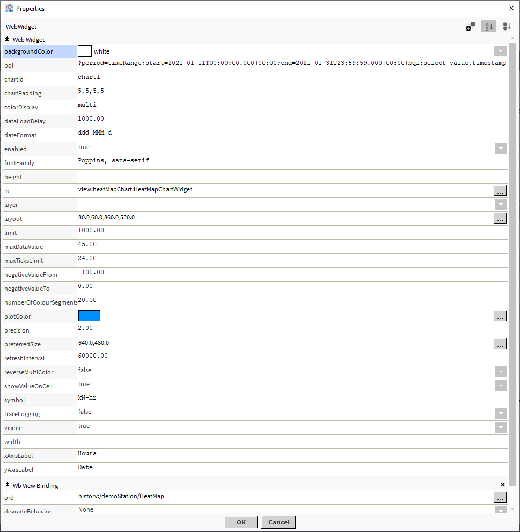Image resolution: width=520 pixels, height=532 pixels.
Task: Remove the Wb View Binding with its X button
Action: pos(503,484)
